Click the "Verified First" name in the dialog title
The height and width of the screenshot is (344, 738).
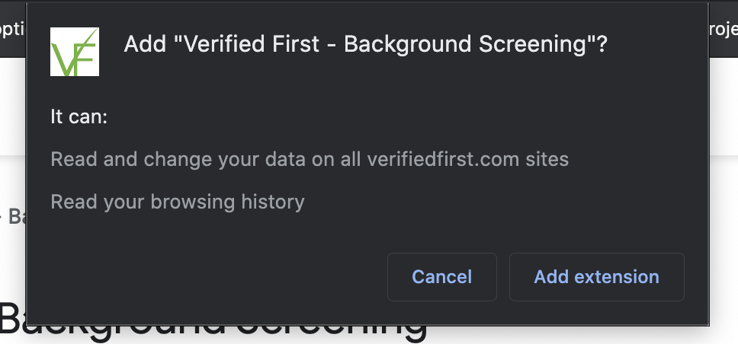click(x=252, y=43)
